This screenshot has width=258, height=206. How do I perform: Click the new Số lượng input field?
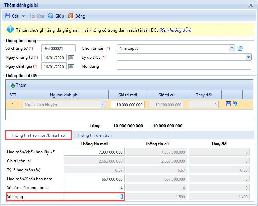coord(94,197)
